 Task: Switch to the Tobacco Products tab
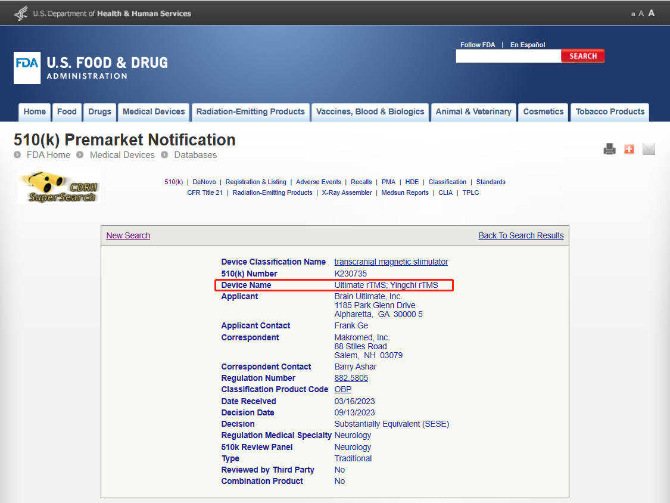click(610, 112)
